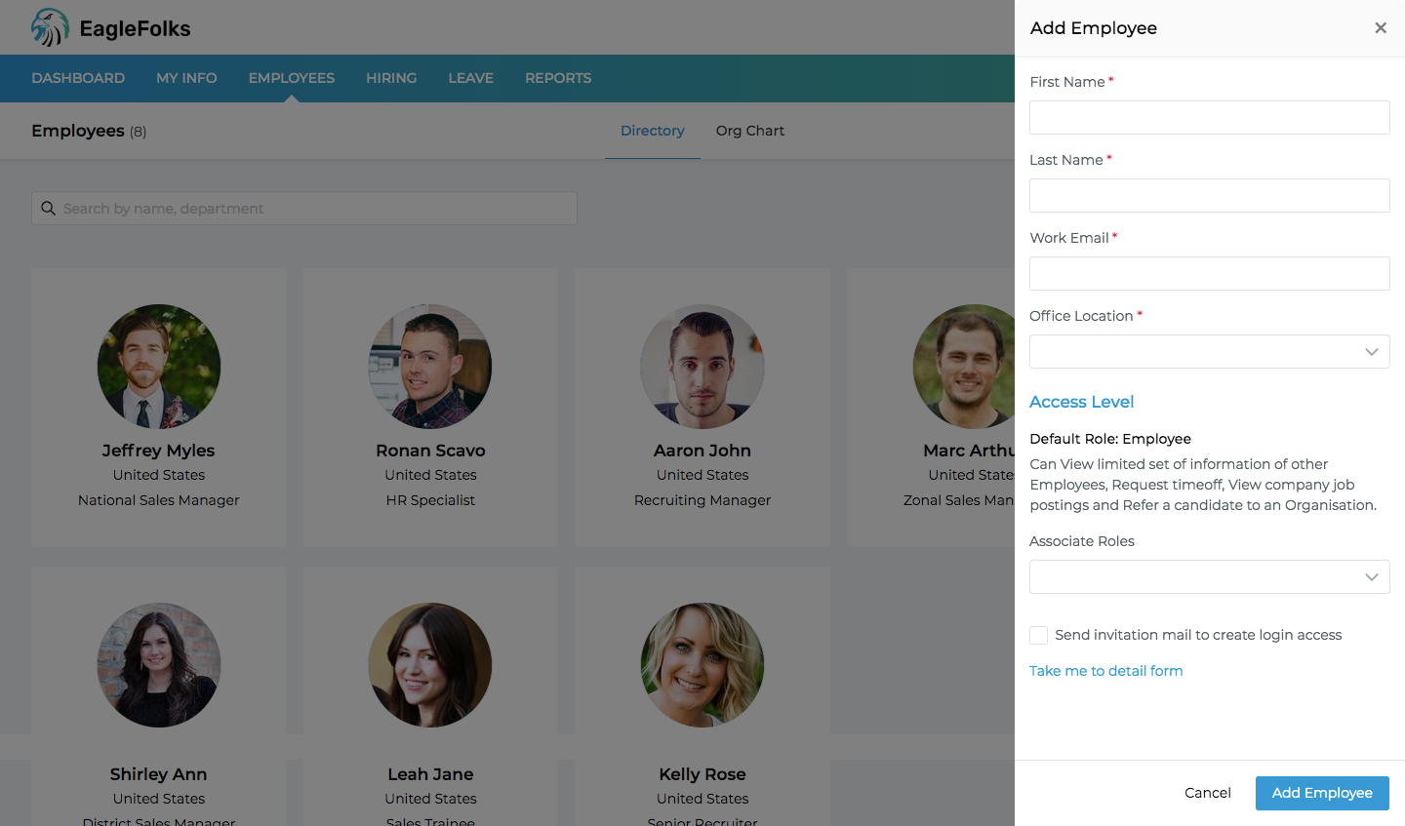This screenshot has width=1405, height=826.
Task: Open Aaron John profile photo
Action: pos(702,367)
